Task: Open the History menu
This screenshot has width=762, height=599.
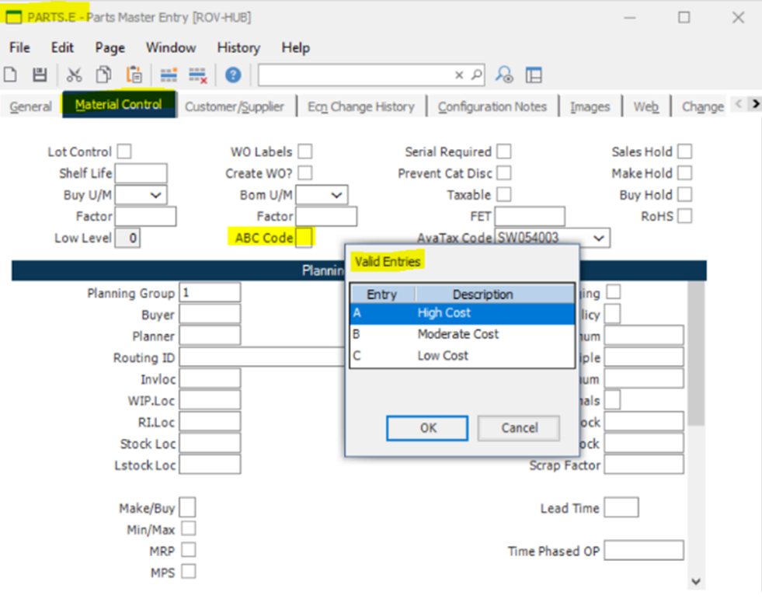Action: click(238, 47)
